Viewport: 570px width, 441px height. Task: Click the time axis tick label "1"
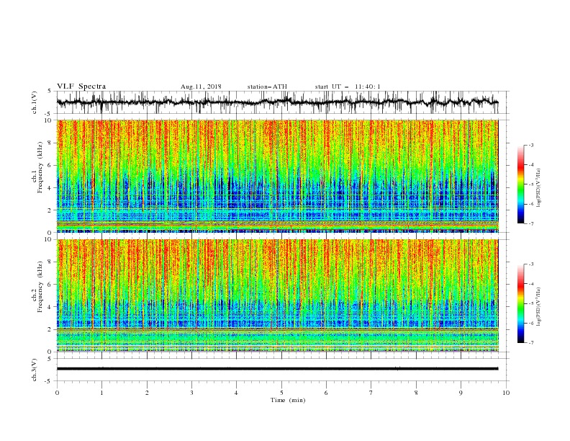(101, 393)
